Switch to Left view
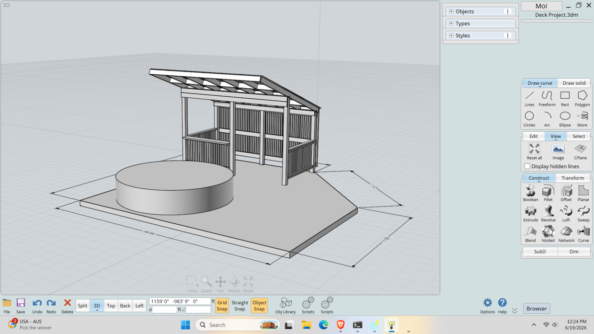The height and width of the screenshot is (334, 594). click(x=139, y=306)
